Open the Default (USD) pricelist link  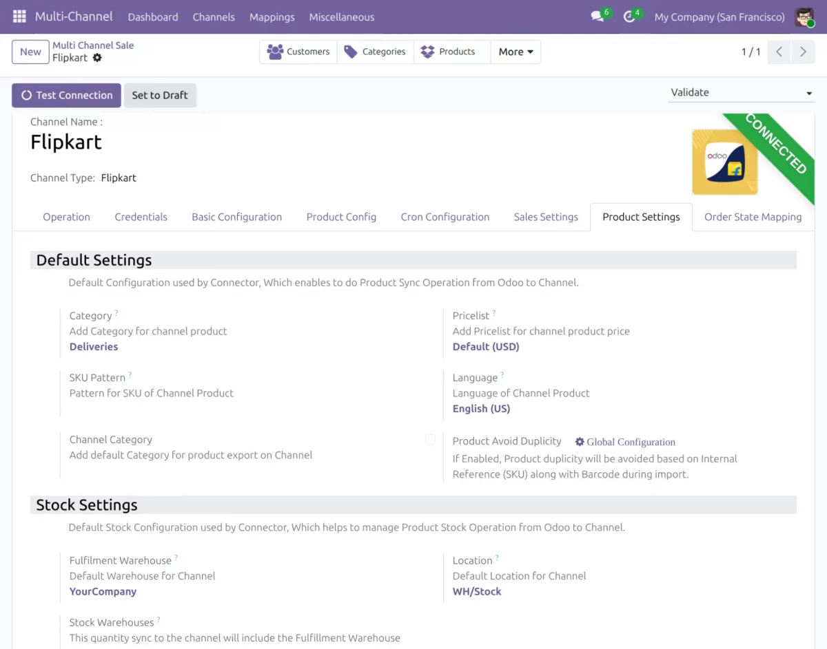point(486,347)
